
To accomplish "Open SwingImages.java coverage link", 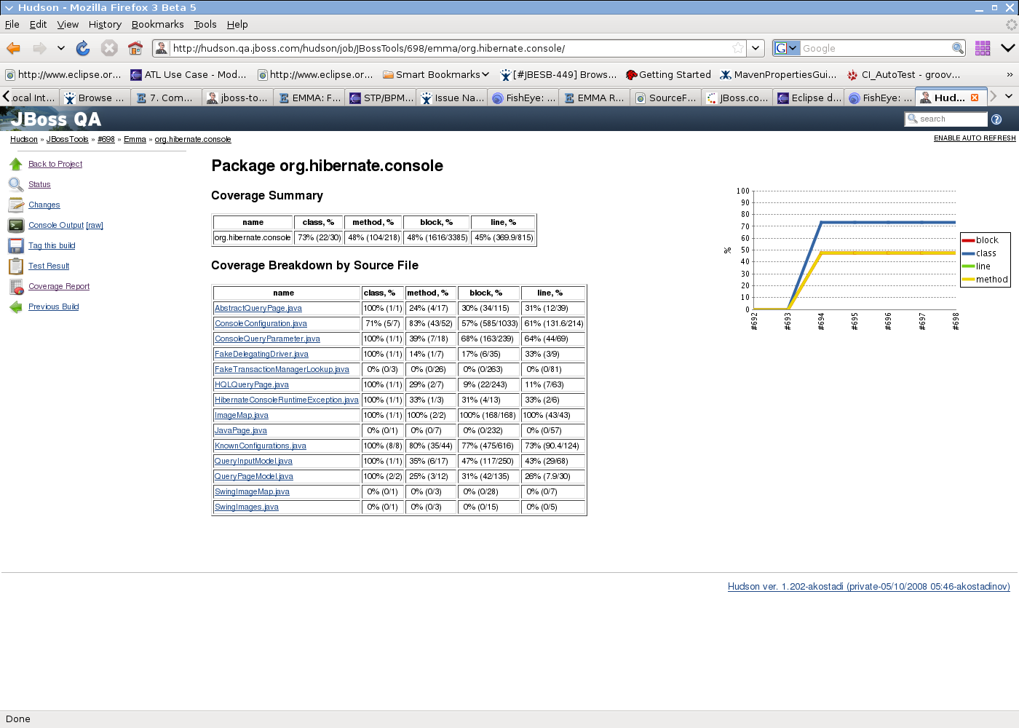I will click(x=247, y=507).
